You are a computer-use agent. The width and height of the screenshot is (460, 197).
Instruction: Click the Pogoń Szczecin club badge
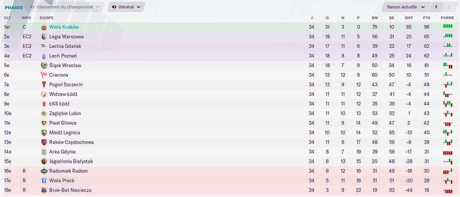[x=43, y=85]
